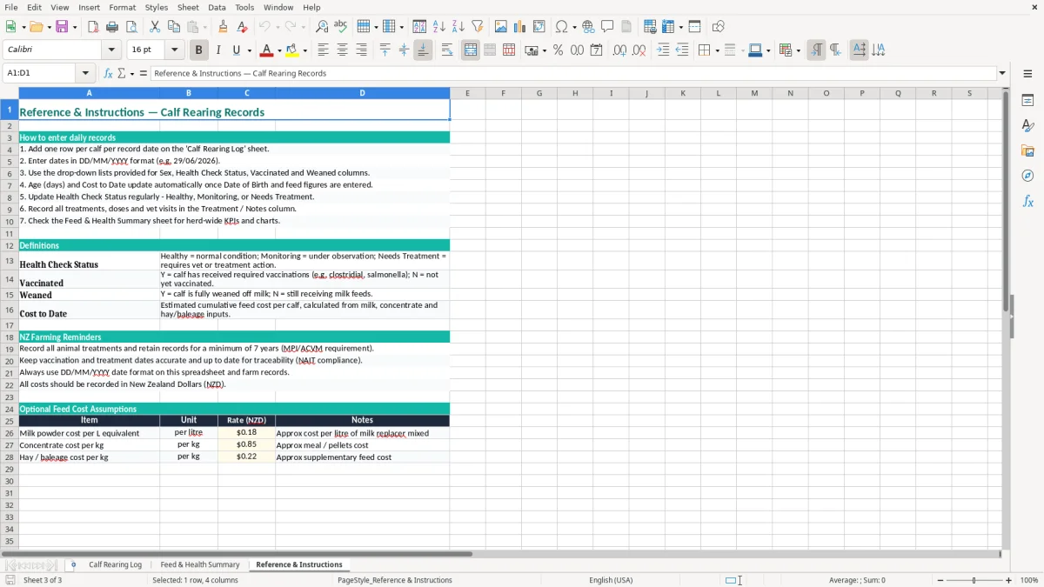The image size is (1044, 587).
Task: Toggle Bold formatting
Action: [x=198, y=50]
